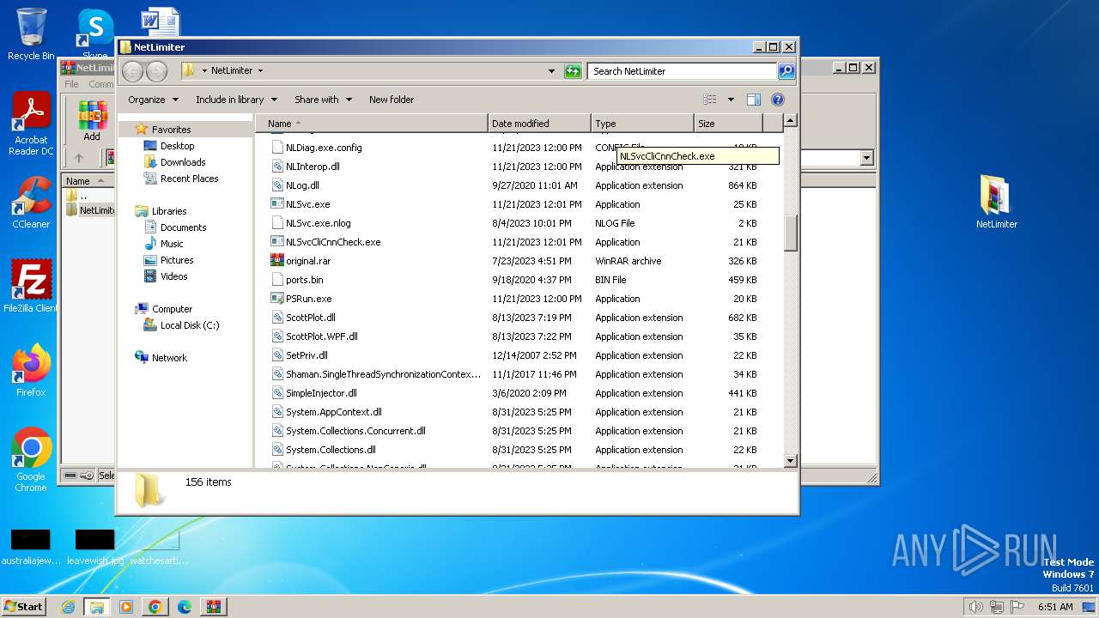This screenshot has width=1099, height=618.
Task: Toggle the preview pane icon
Action: pos(753,100)
